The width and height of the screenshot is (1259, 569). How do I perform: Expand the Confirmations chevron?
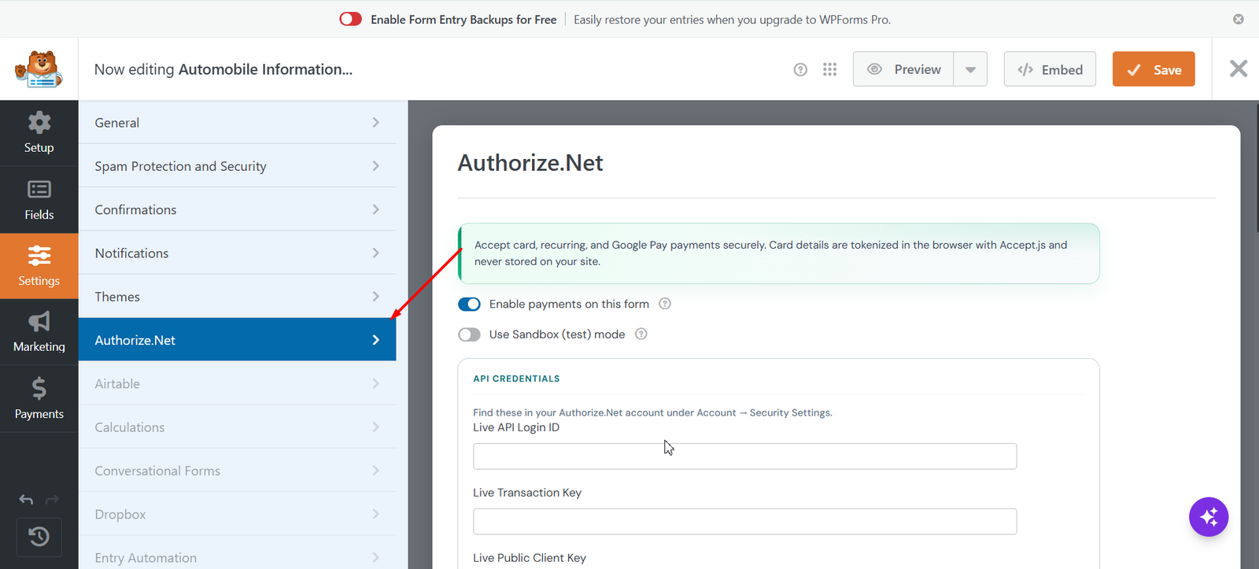tap(375, 209)
